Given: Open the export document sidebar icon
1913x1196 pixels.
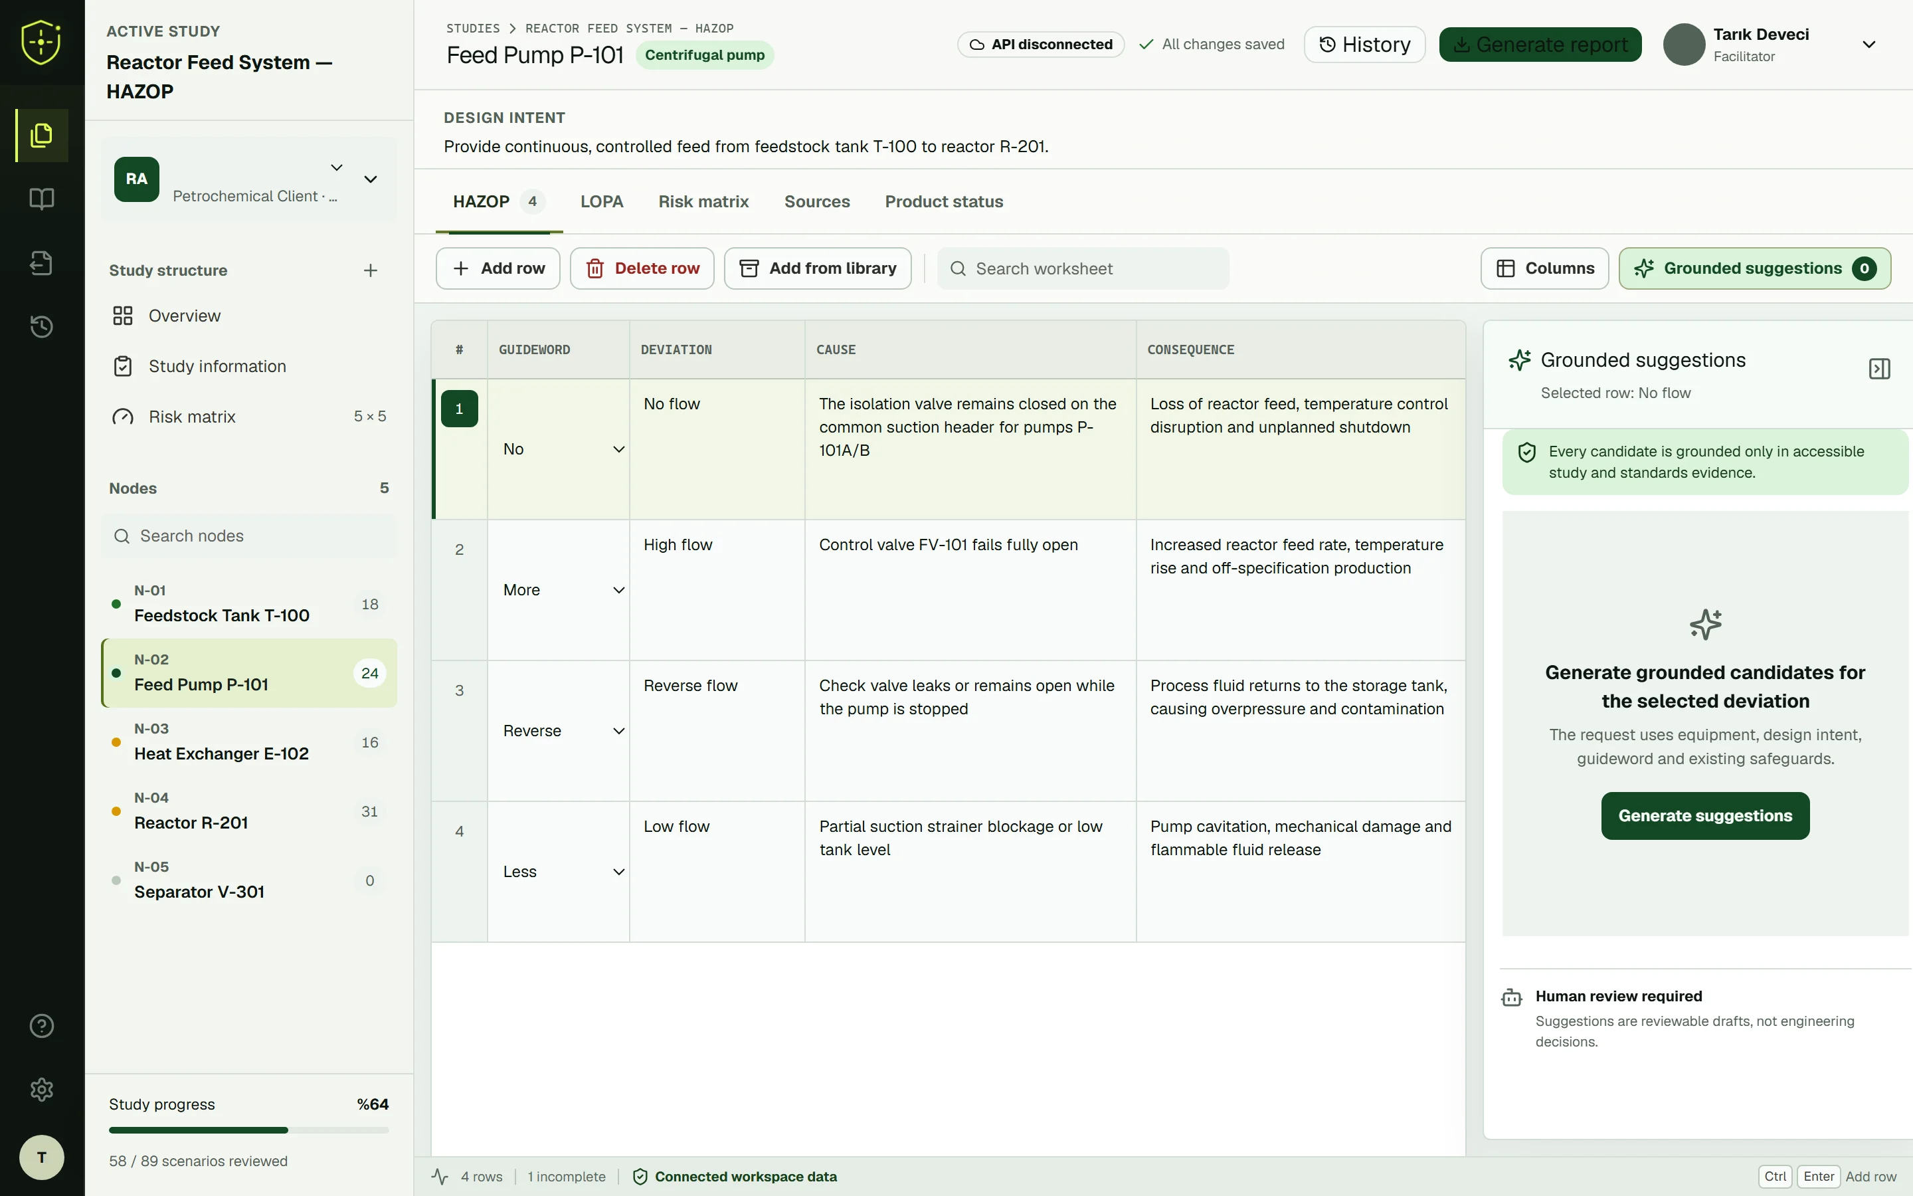Looking at the screenshot, I should coord(42,262).
